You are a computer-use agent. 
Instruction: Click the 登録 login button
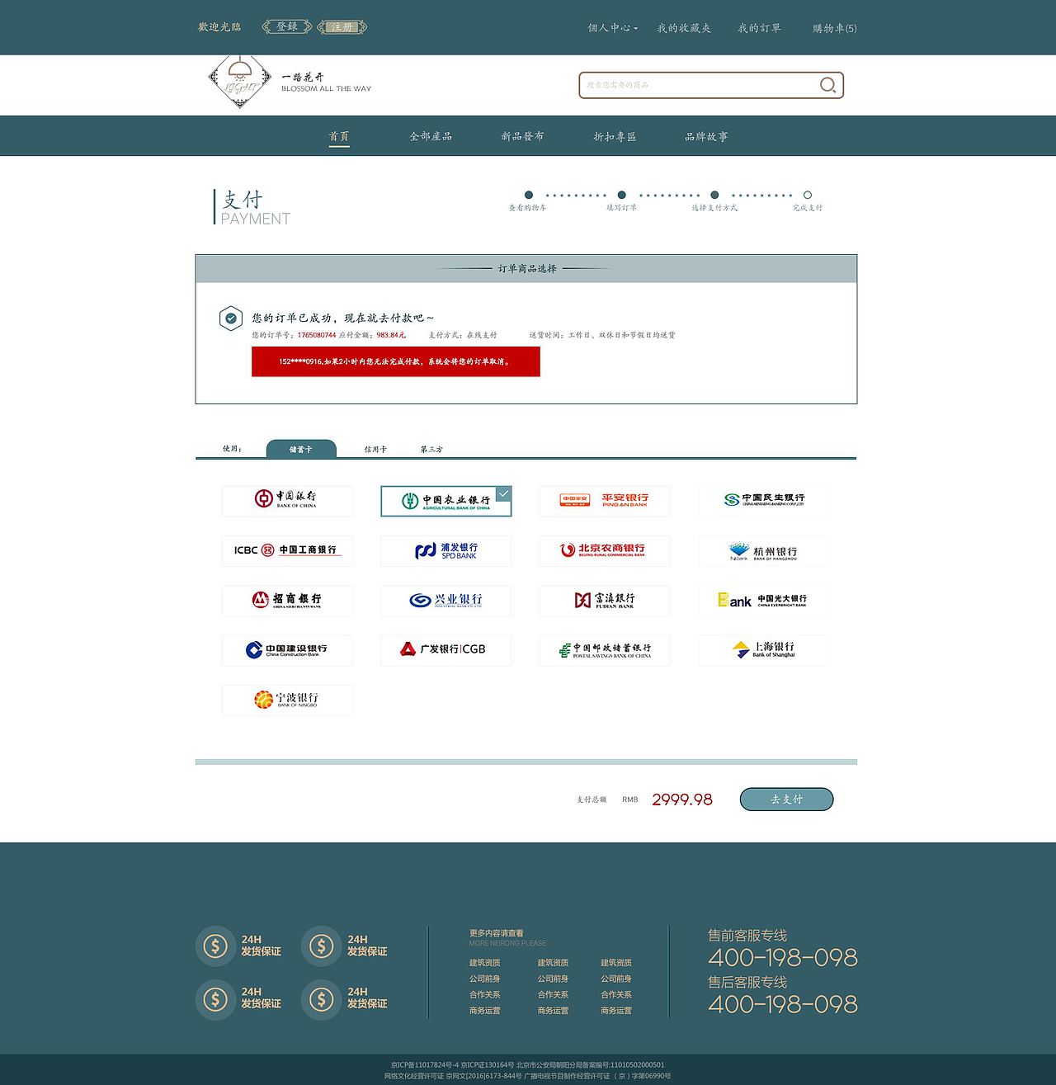click(287, 27)
